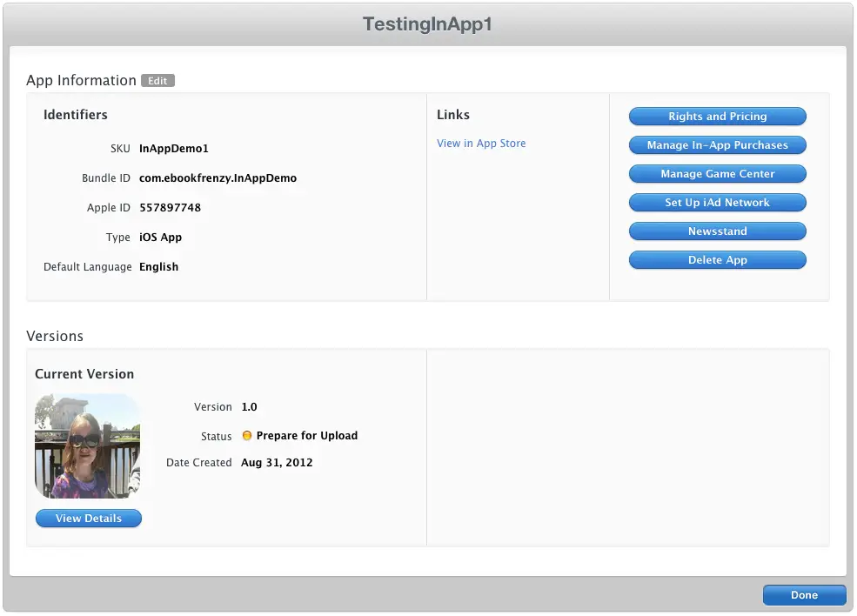Click Set Up iAd Network
This screenshot has height=616, width=857.
[717, 203]
